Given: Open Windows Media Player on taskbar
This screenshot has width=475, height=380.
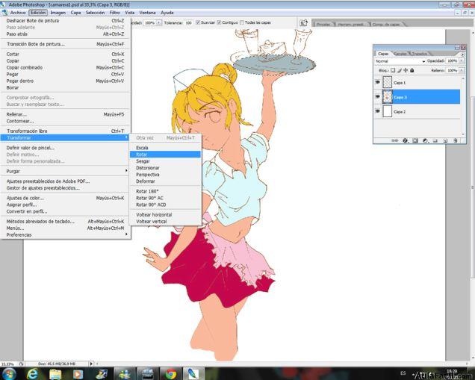Looking at the screenshot, I should (78, 374).
